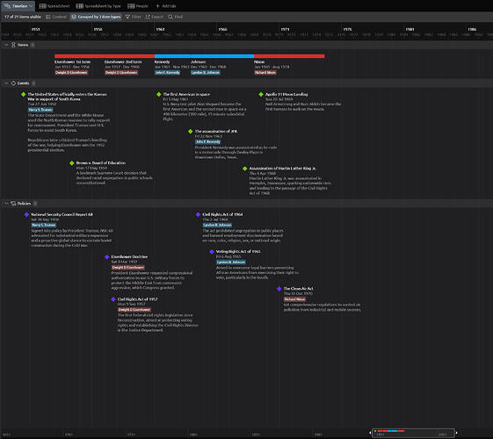Open the People tab
The height and width of the screenshot is (439, 493).
(138, 6)
